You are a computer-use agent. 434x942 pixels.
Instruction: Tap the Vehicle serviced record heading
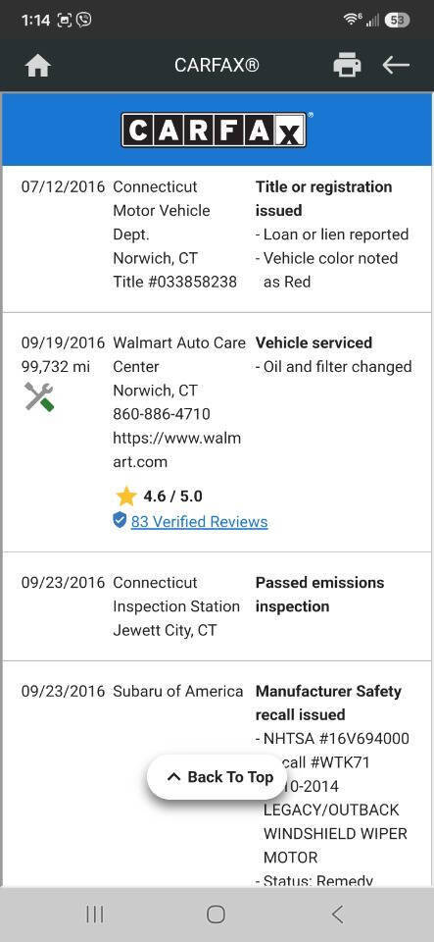click(313, 342)
